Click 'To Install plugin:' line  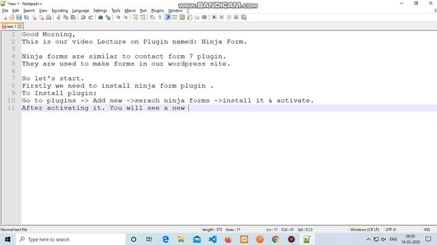(x=59, y=93)
